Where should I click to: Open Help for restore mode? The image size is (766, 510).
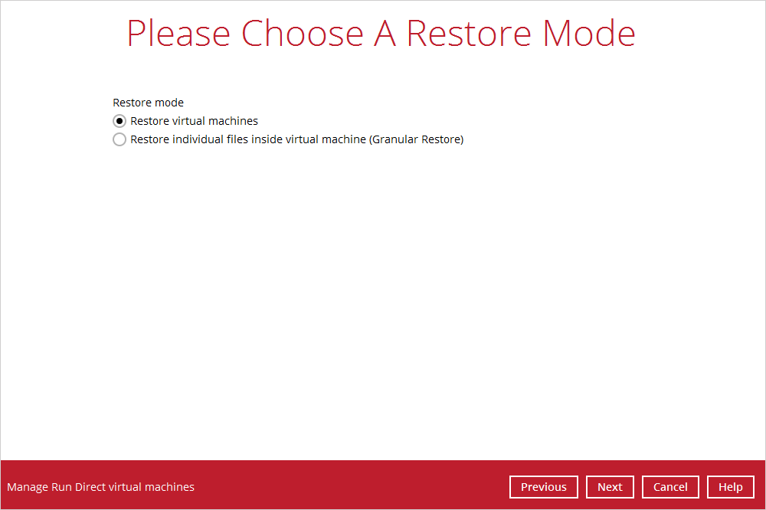coord(730,487)
